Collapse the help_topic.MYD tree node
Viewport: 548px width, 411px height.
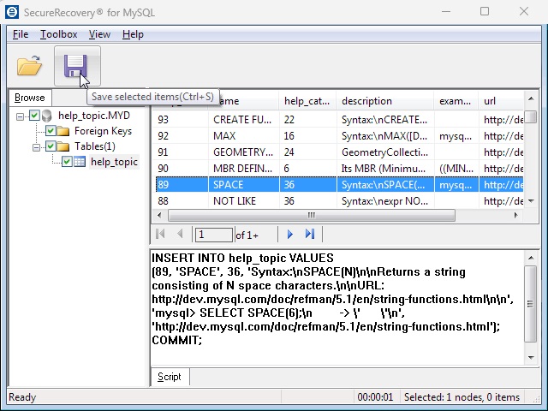pyautogui.click(x=21, y=116)
